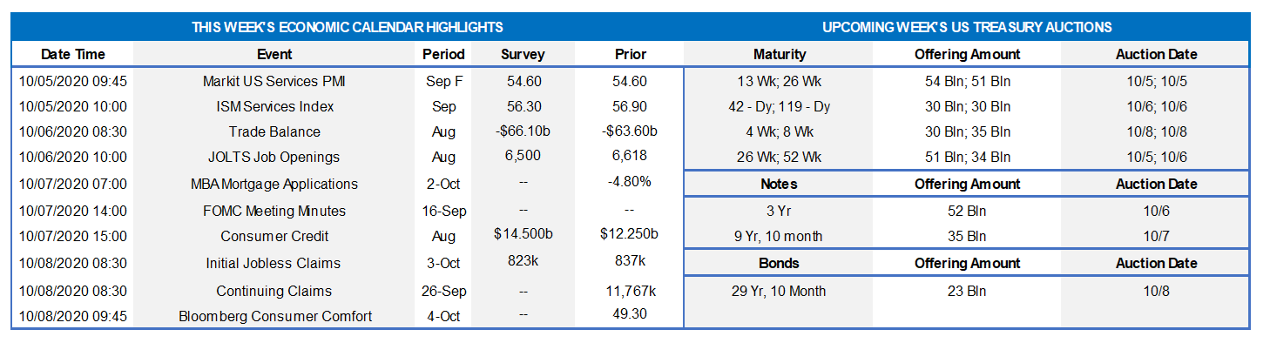Select the 29 Yr, 10 Month bond cell
The height and width of the screenshot is (343, 1263).
point(780,291)
